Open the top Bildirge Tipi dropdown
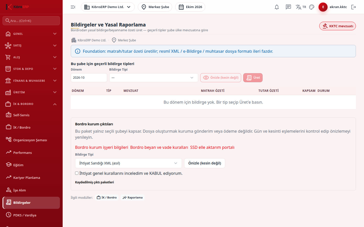This screenshot has height=227, width=364. pyautogui.click(x=153, y=78)
